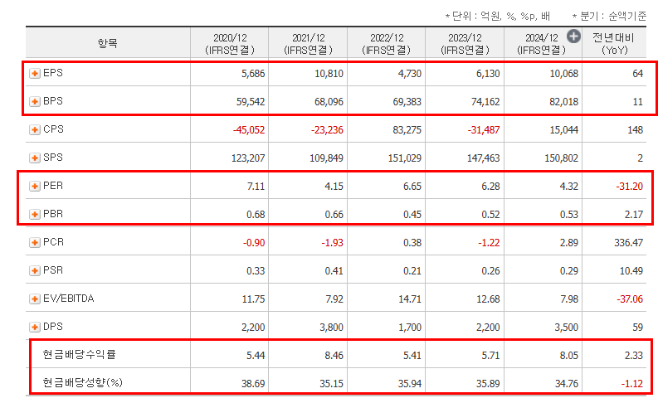This screenshot has width=658, height=403.
Task: Select PSR value 0.41
Action: point(334,271)
